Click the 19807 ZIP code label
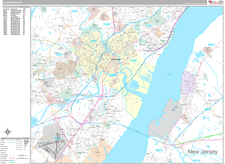The width and height of the screenshot is (225, 164). [x=74, y=12]
